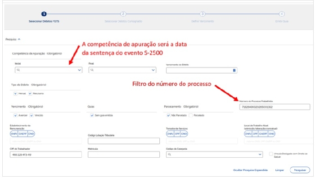Go to step 4 Emitir Guia
Image resolution: width=315 pixels, height=178 pixels.
[x=282, y=14]
